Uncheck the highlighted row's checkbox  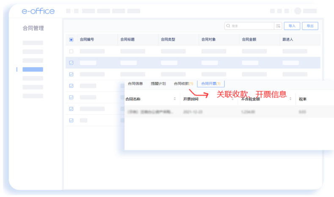[x=71, y=63]
